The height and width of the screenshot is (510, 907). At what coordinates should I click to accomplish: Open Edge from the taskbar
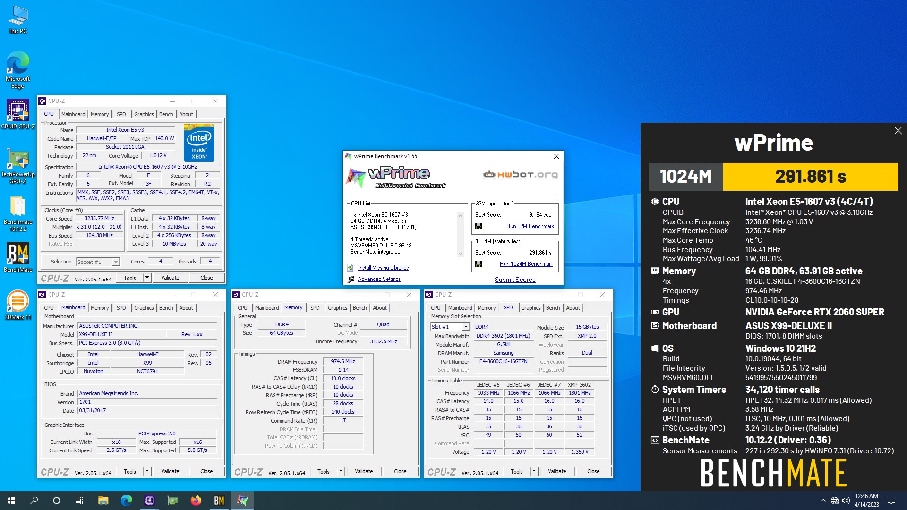coord(126,501)
